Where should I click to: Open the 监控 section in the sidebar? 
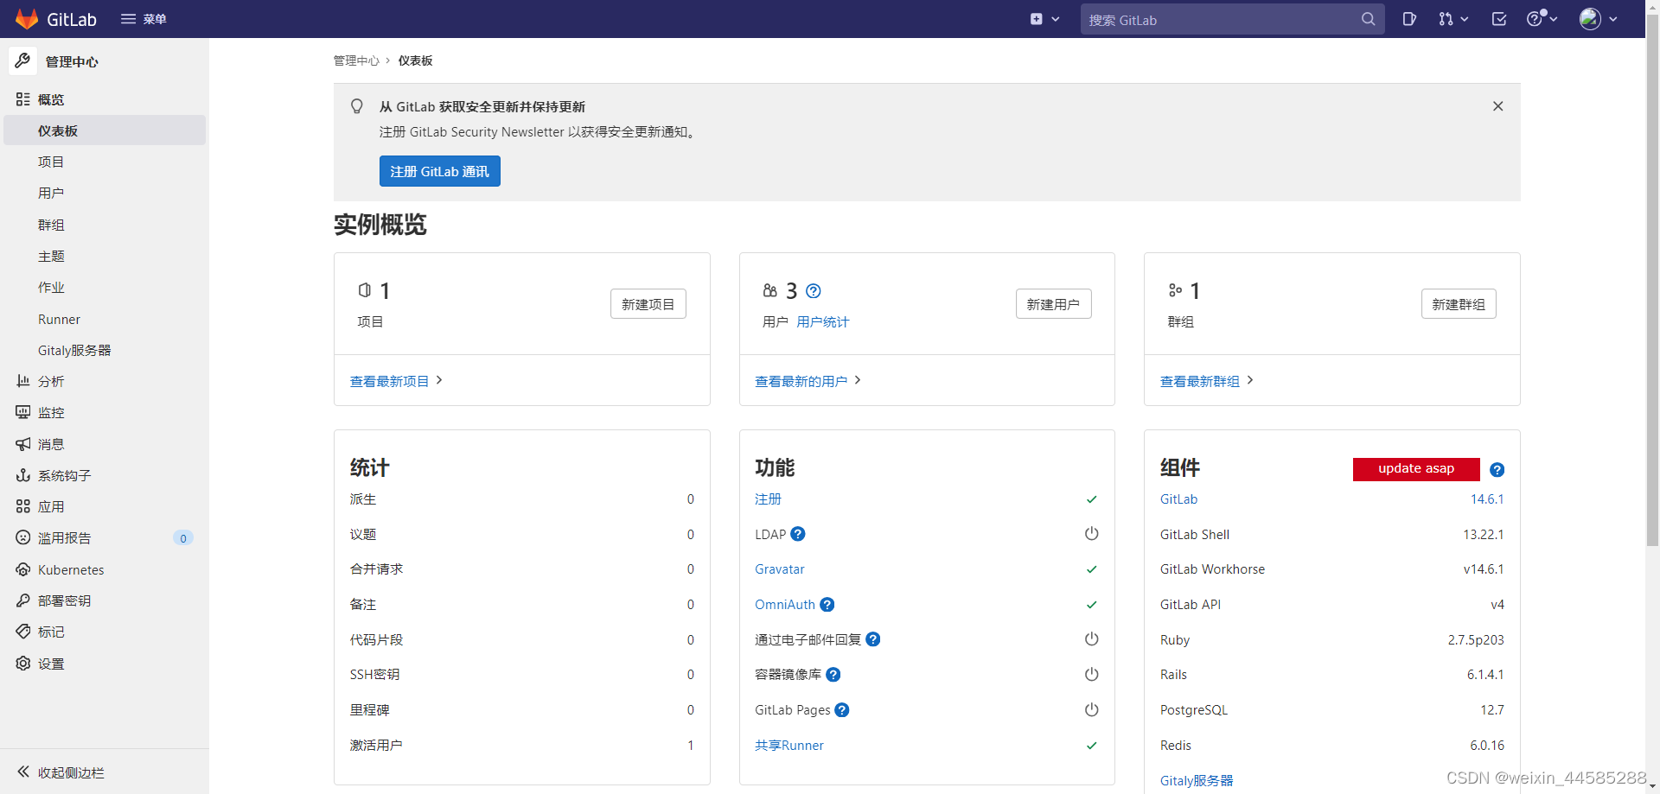click(x=50, y=412)
